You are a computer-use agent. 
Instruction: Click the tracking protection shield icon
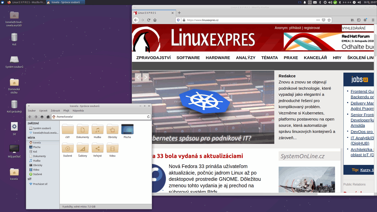179,20
